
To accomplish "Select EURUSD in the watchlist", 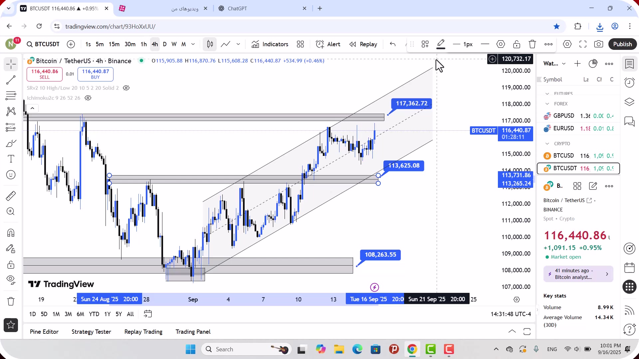I will point(578,129).
